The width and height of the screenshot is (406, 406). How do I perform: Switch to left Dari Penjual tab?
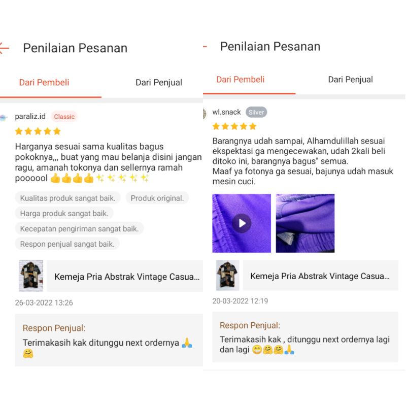[159, 82]
